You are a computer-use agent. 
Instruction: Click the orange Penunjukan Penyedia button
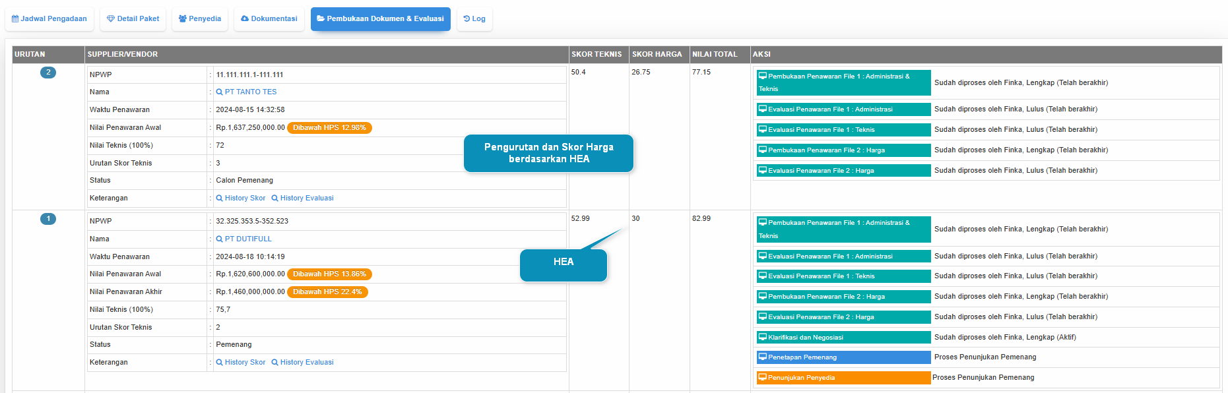point(843,378)
